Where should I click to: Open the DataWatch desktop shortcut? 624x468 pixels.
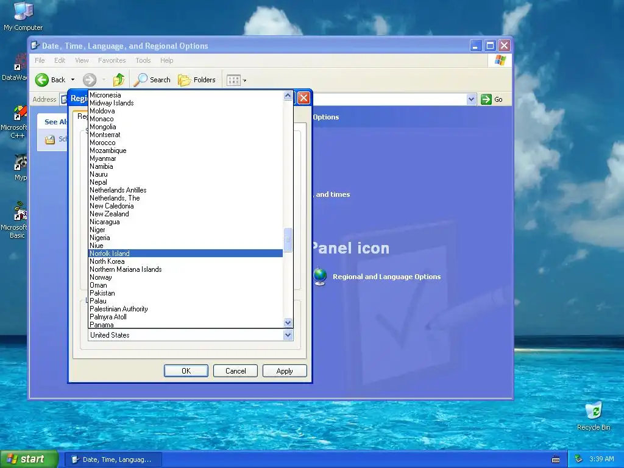(x=16, y=68)
